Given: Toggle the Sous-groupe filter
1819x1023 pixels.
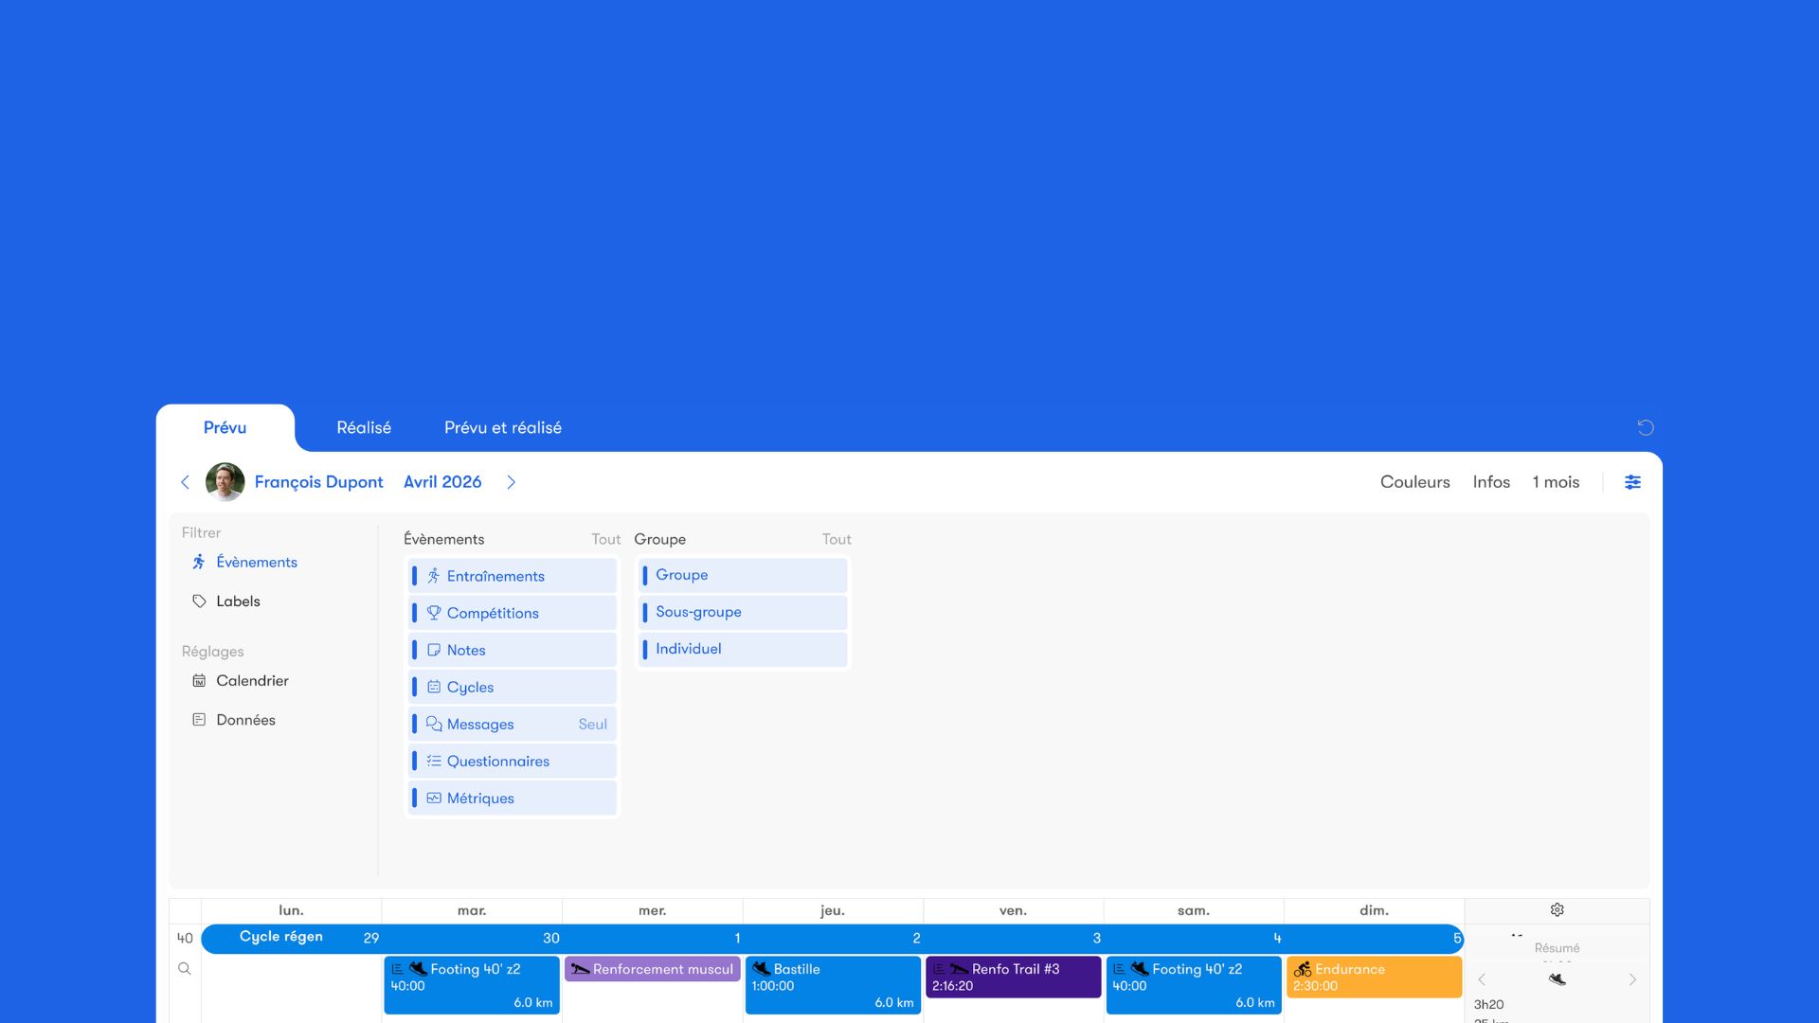Looking at the screenshot, I should [743, 612].
